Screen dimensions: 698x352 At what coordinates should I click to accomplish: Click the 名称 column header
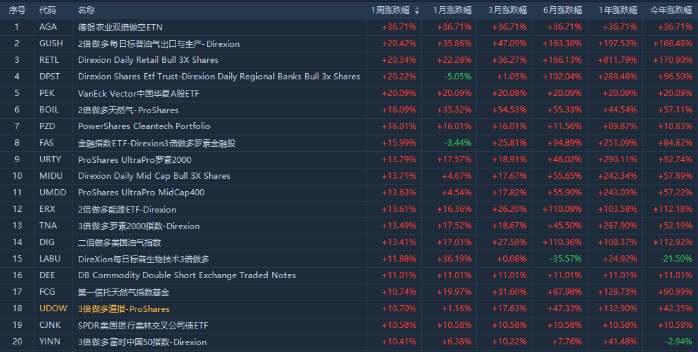tap(87, 10)
